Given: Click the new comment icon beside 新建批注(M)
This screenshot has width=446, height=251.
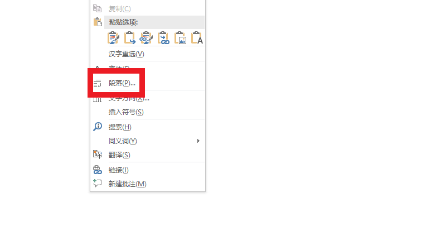Looking at the screenshot, I should click(97, 184).
